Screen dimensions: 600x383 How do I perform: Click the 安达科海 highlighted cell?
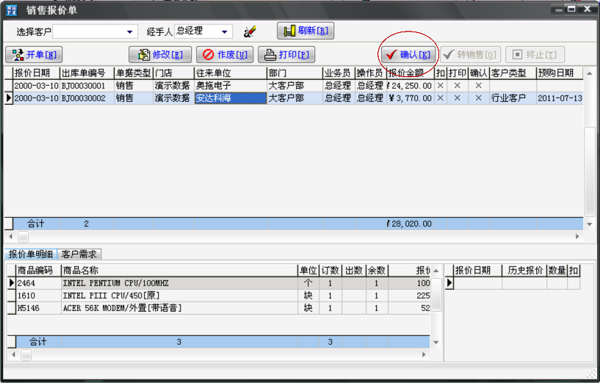pyautogui.click(x=231, y=98)
